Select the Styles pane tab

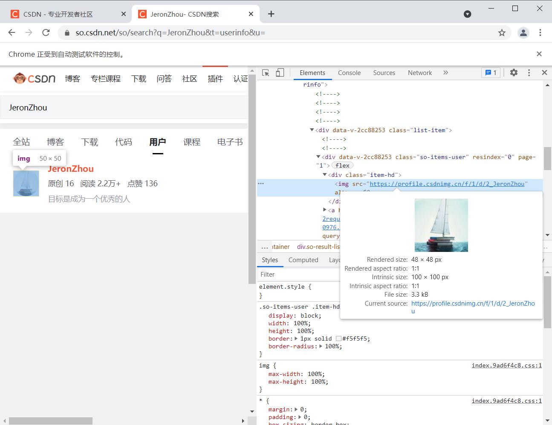(270, 260)
